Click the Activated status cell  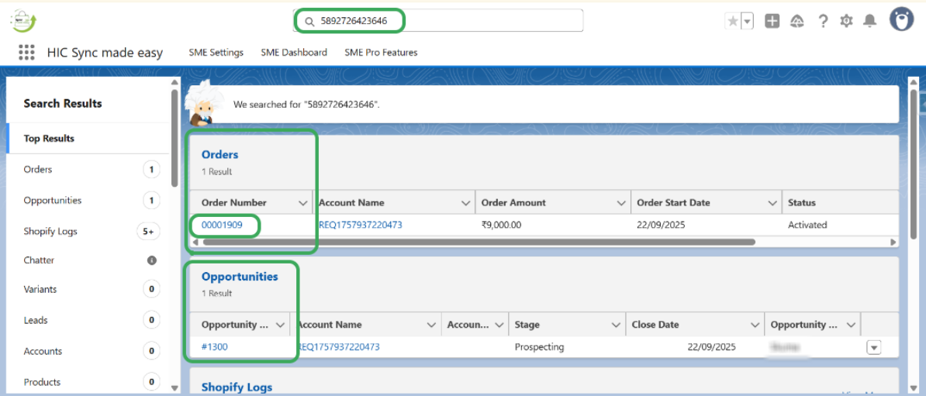pyautogui.click(x=807, y=225)
